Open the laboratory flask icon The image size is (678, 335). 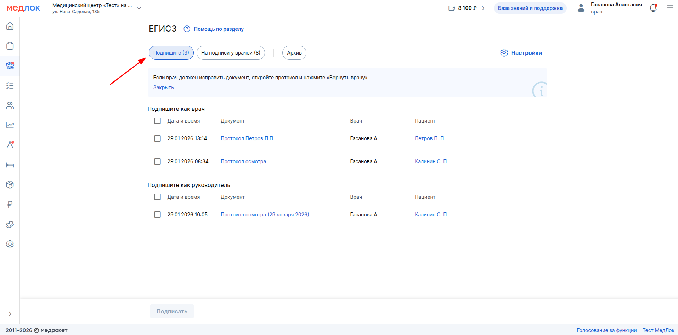[x=10, y=145]
